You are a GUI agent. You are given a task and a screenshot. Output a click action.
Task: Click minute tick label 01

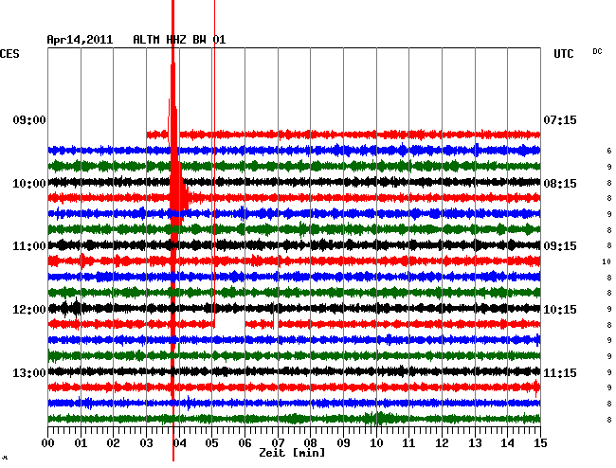(x=81, y=443)
